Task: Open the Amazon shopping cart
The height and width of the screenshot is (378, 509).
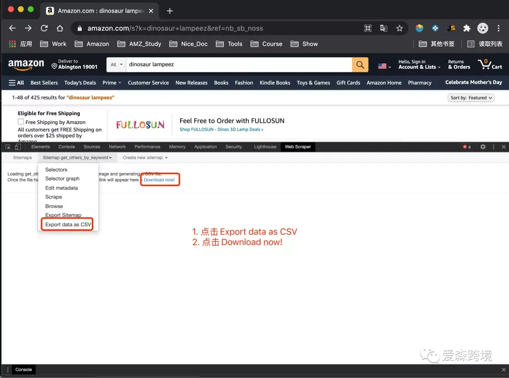Action: pyautogui.click(x=490, y=64)
